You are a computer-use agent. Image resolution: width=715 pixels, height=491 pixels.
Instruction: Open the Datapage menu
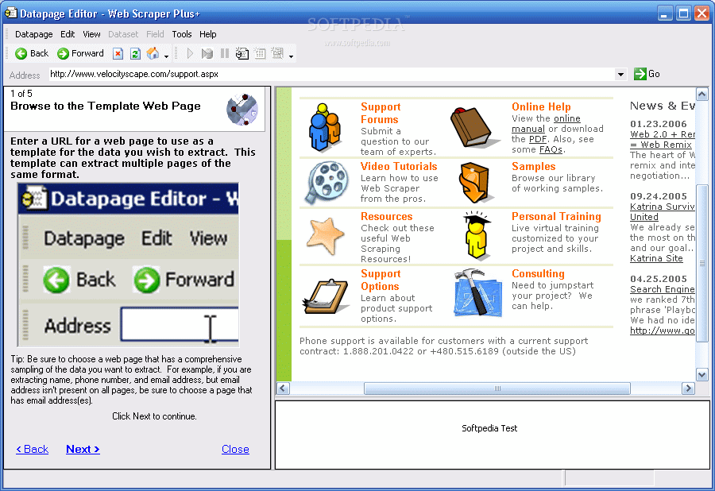pyautogui.click(x=33, y=34)
